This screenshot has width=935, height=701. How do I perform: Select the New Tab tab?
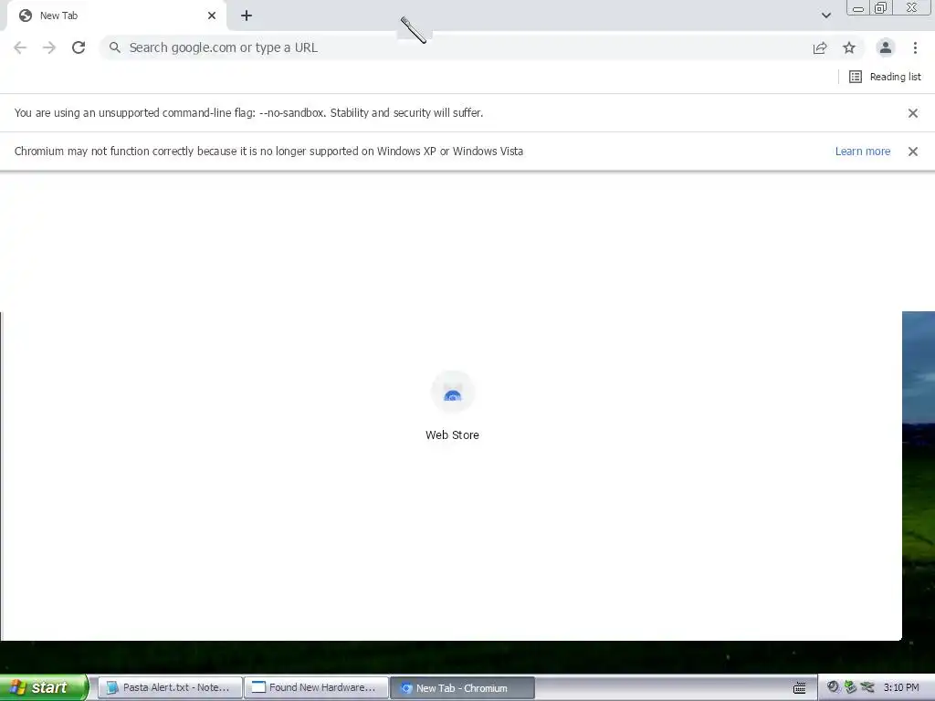tap(116, 16)
